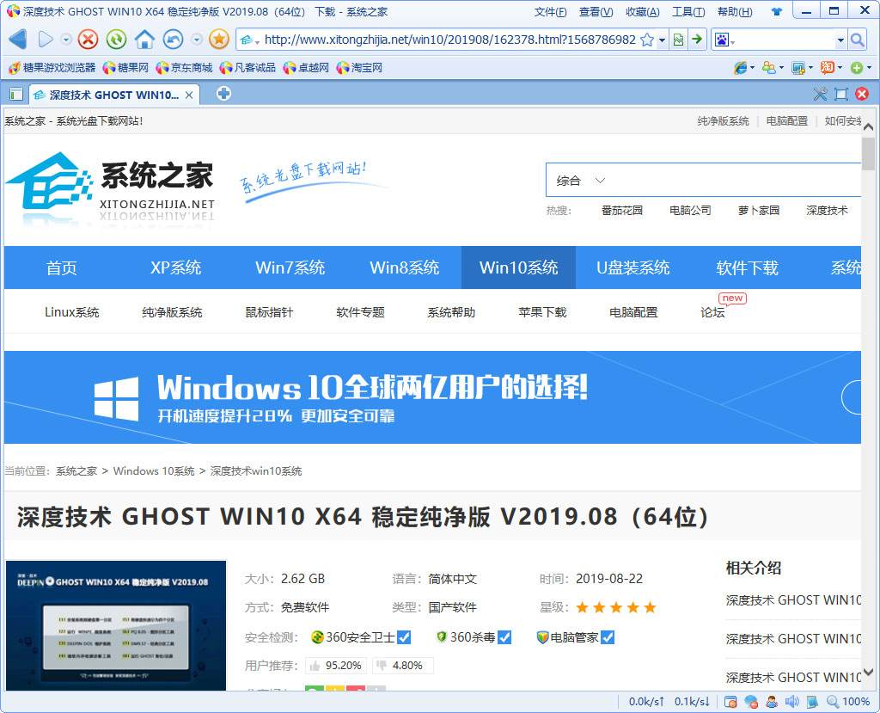Click the monitor screen icon in toolbar
This screenshot has height=713, width=880.
click(x=798, y=68)
